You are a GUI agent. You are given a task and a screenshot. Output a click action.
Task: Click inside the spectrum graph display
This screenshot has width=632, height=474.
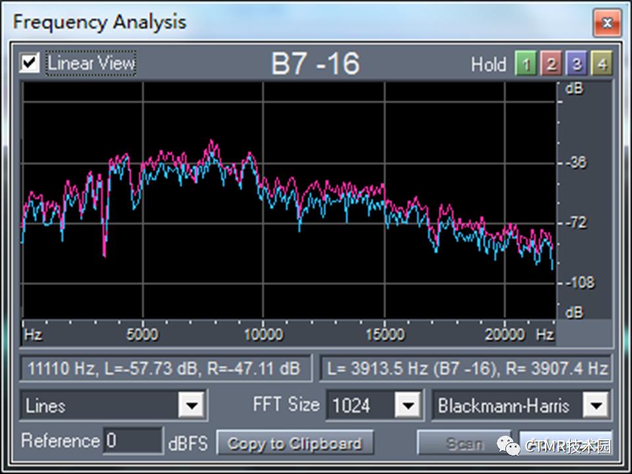(289, 200)
